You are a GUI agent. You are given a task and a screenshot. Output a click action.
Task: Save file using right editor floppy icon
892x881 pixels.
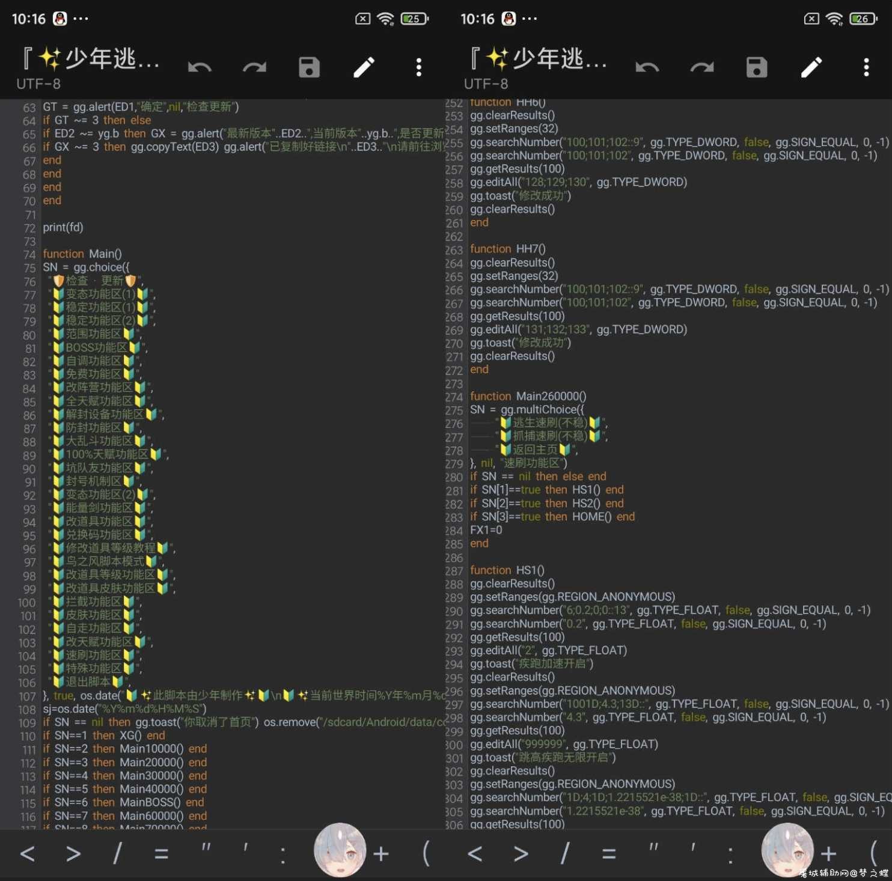coord(757,67)
